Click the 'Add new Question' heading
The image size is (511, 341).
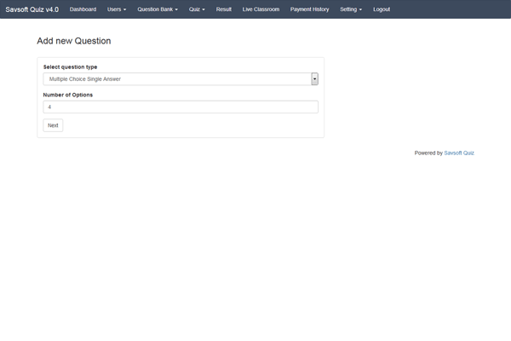74,41
